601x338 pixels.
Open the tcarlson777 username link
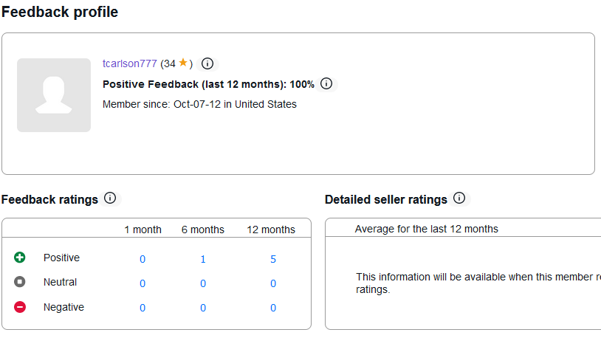pyautogui.click(x=129, y=63)
